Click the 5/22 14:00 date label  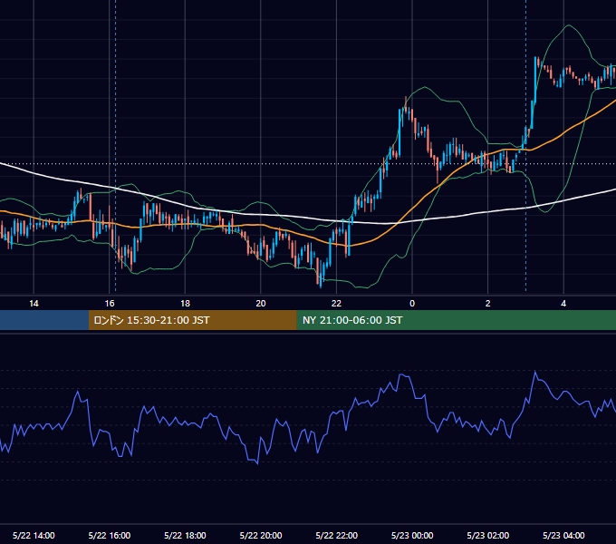[x=34, y=535]
